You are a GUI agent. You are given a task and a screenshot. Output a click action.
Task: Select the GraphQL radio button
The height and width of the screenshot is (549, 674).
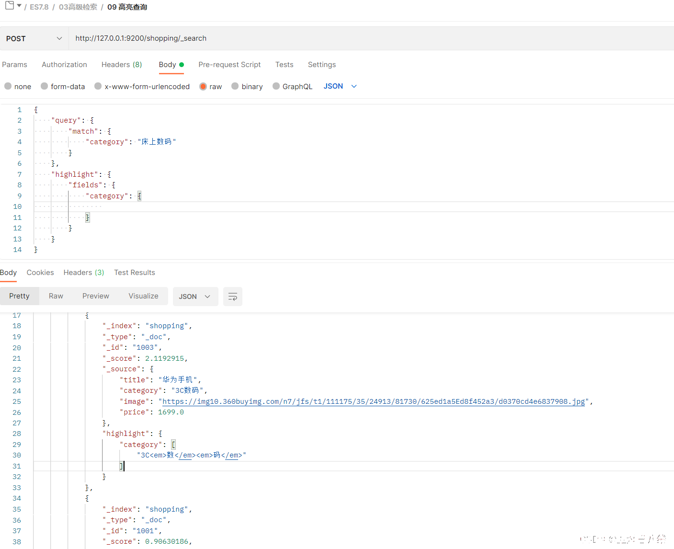(x=276, y=86)
